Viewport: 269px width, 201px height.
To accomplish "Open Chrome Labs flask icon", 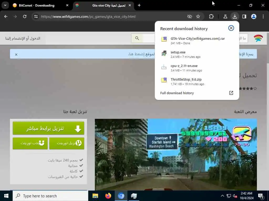I will (x=225, y=16).
